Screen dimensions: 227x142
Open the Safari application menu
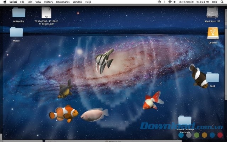pyautogui.click(x=13, y=2)
